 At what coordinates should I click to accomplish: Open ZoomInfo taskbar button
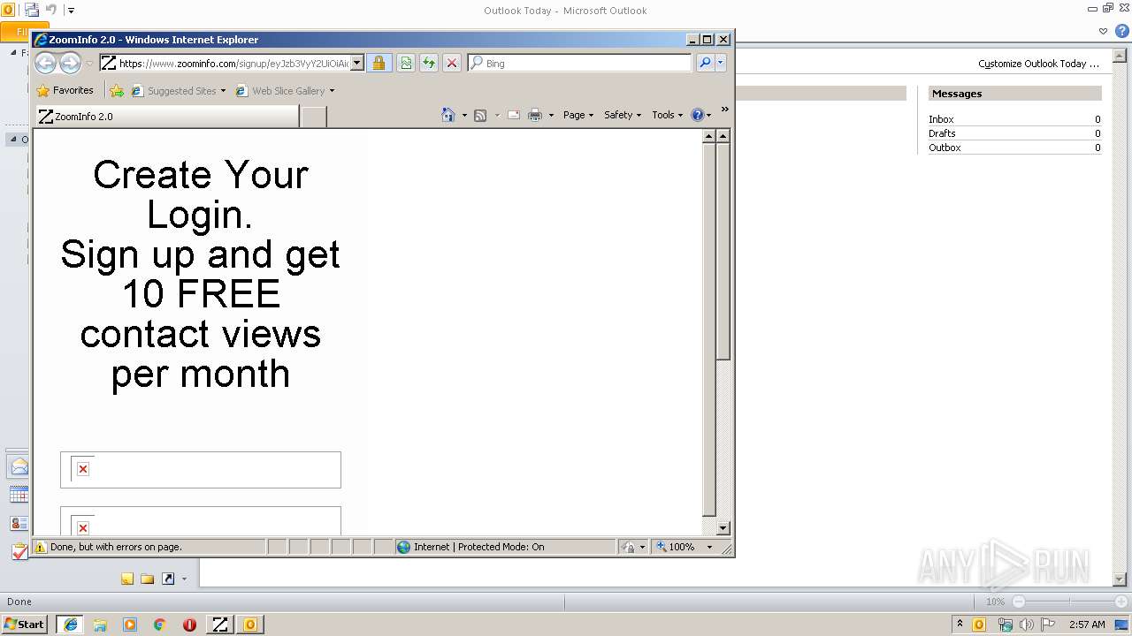(x=219, y=625)
